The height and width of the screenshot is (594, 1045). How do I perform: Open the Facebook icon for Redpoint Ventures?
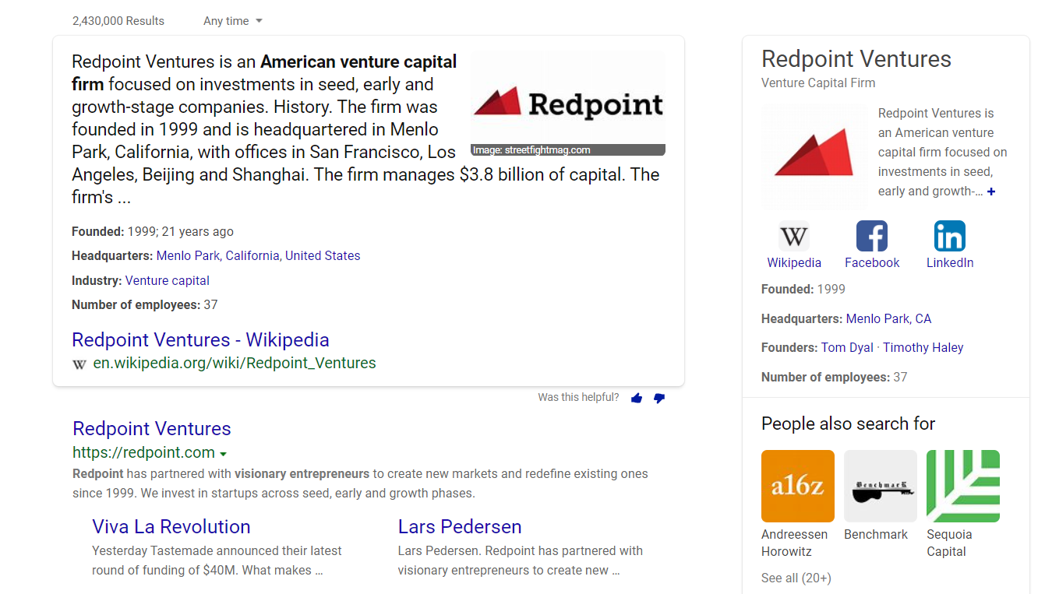872,236
